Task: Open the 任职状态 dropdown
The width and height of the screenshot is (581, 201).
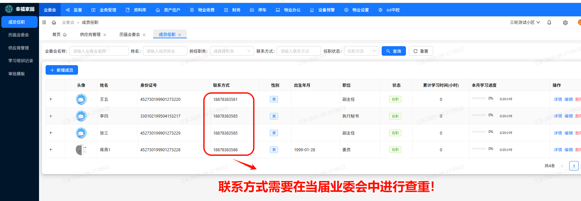Action: (x=361, y=51)
